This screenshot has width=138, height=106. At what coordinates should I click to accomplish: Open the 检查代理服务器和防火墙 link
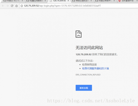pyautogui.click(x=96, y=68)
